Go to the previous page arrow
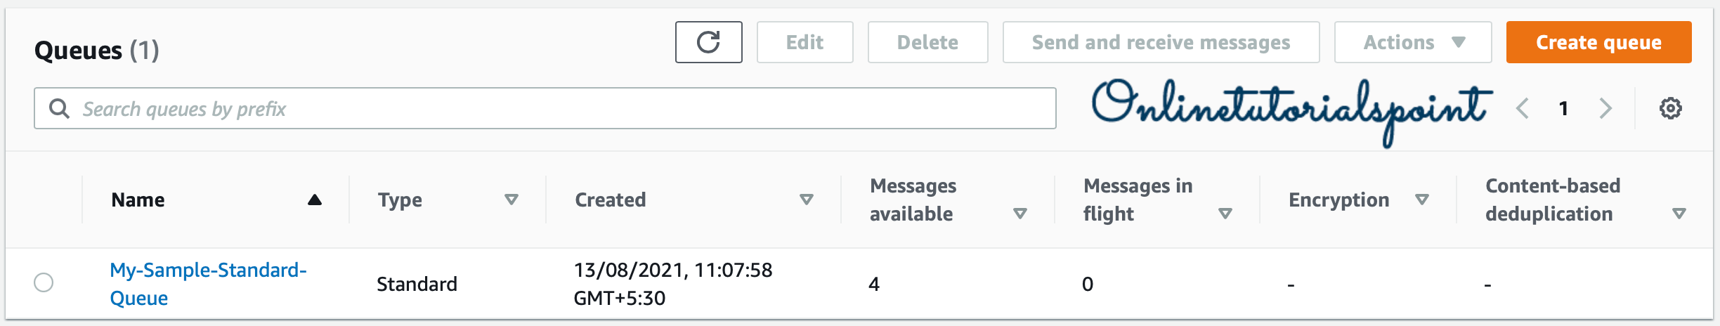Screen dimensions: 1720x326 [x=1522, y=109]
